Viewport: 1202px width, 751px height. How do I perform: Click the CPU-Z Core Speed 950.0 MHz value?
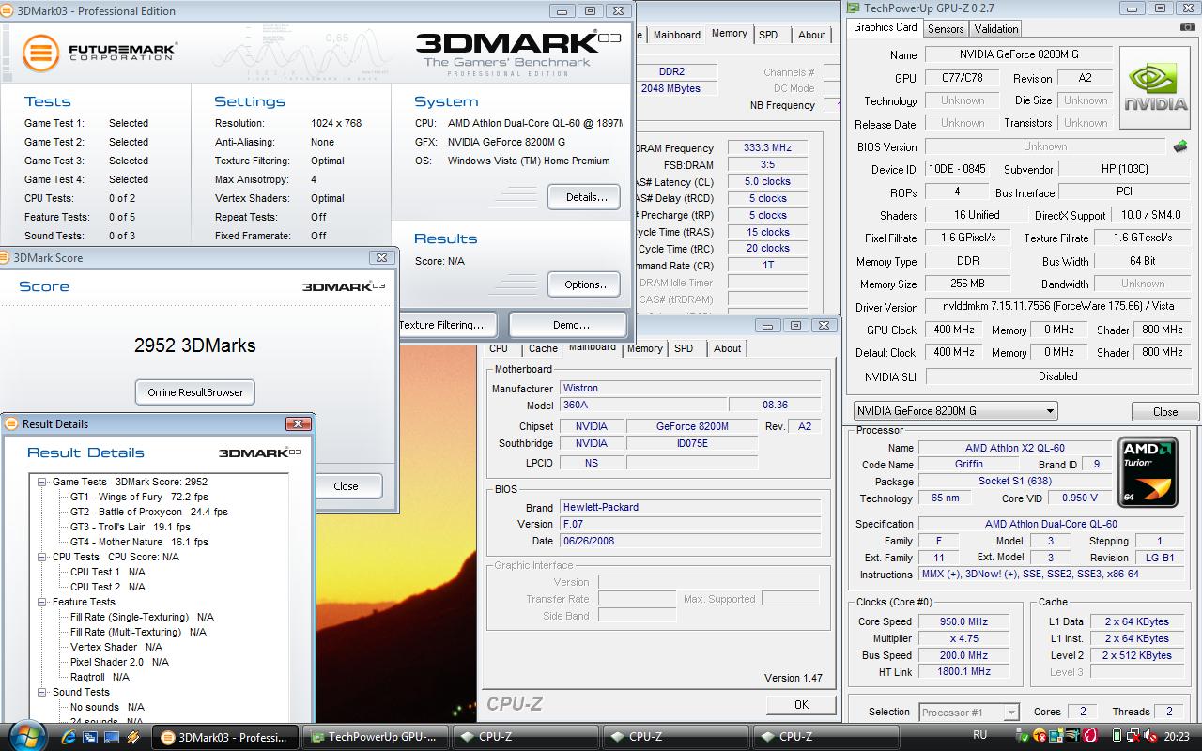[964, 621]
